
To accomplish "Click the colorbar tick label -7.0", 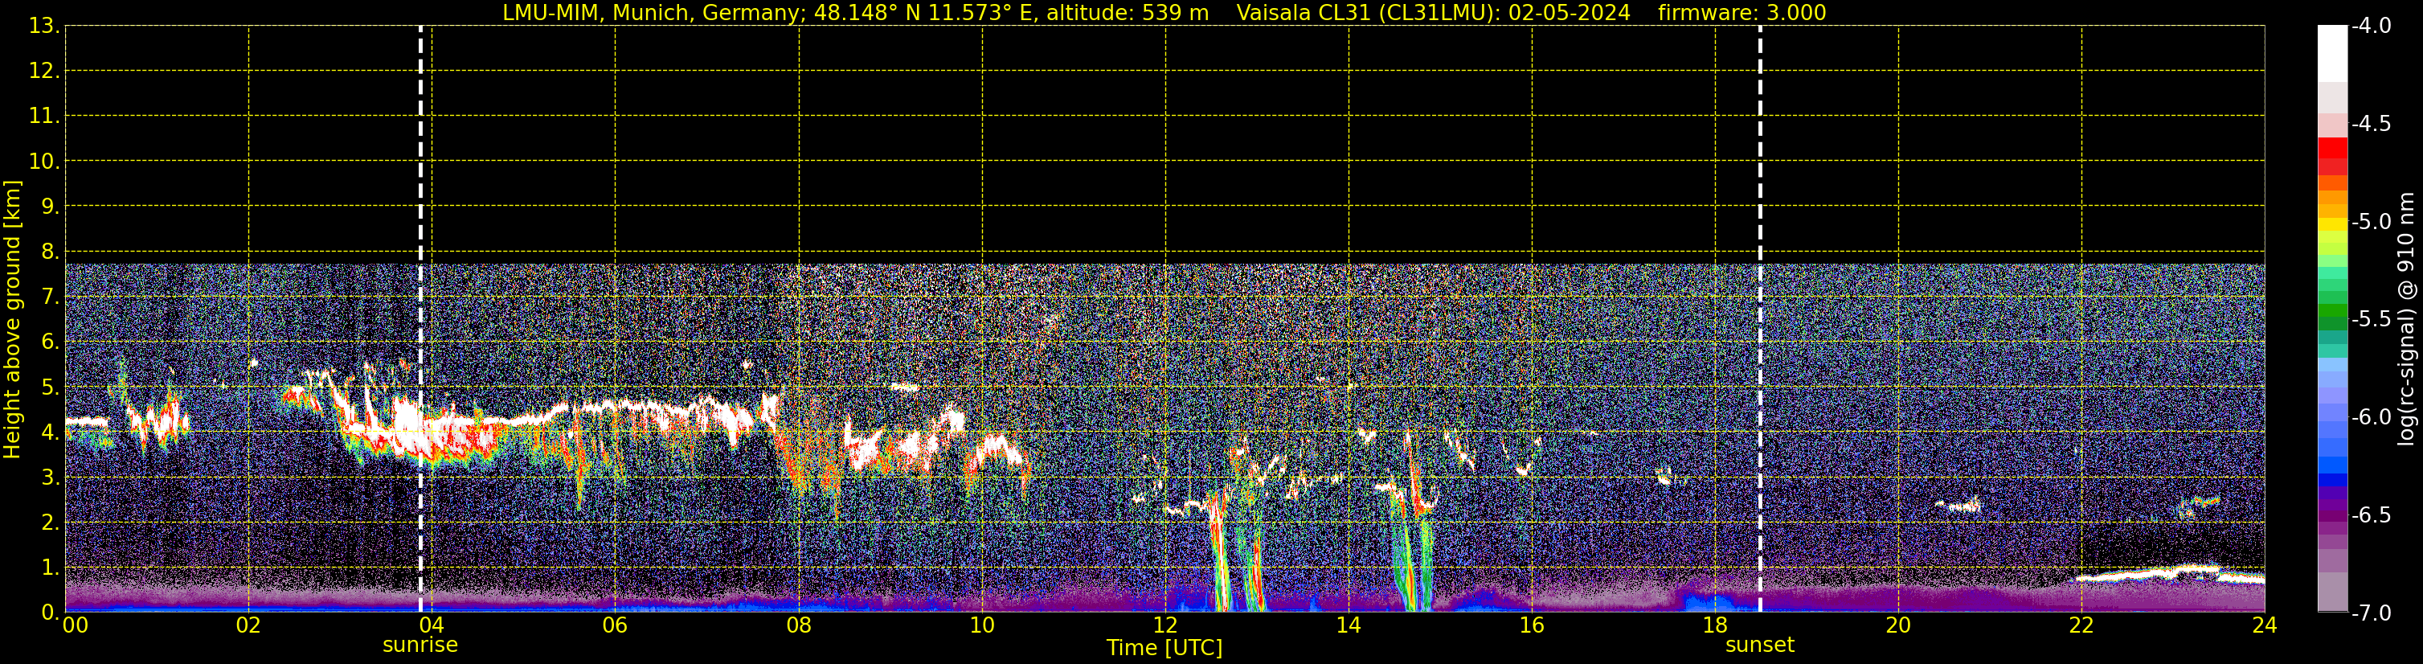I will point(2370,613).
